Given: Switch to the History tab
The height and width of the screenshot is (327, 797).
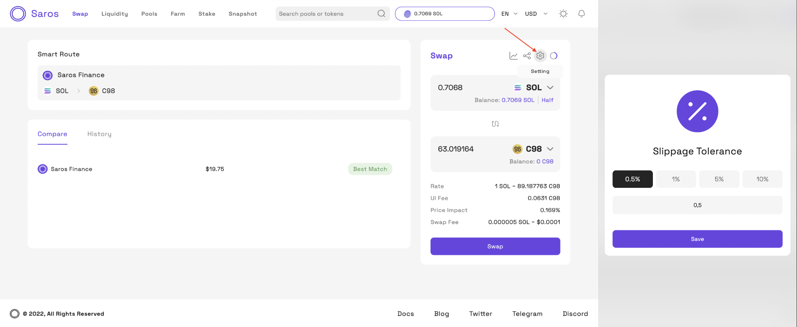Looking at the screenshot, I should [99, 134].
